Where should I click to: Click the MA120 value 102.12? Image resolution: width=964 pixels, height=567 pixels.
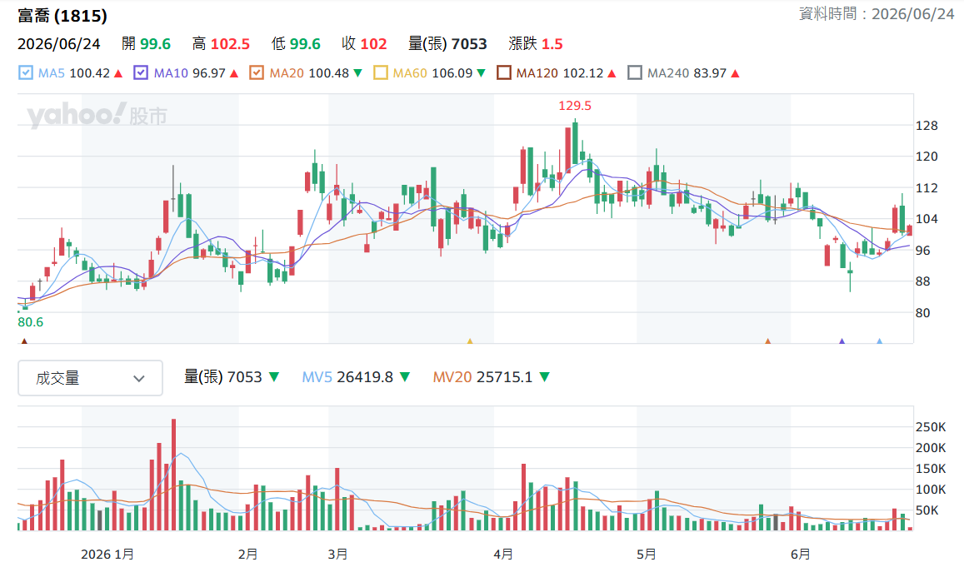click(583, 73)
